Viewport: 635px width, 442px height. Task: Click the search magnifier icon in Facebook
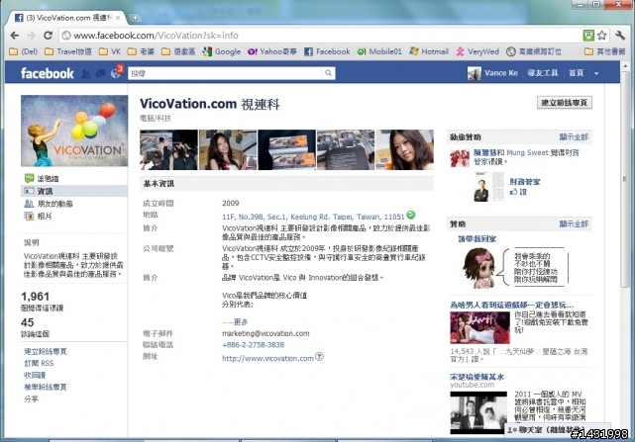[329, 73]
